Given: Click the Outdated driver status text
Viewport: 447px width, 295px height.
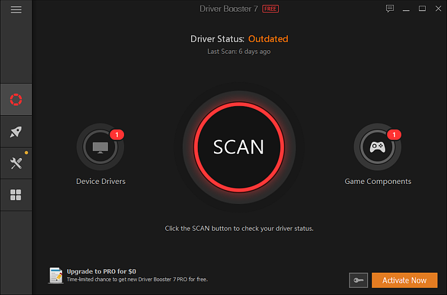Looking at the screenshot, I should point(268,39).
